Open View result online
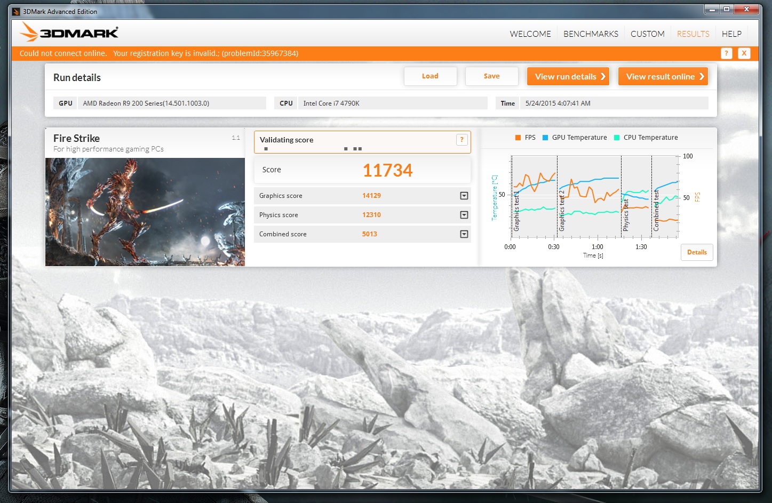 663,76
